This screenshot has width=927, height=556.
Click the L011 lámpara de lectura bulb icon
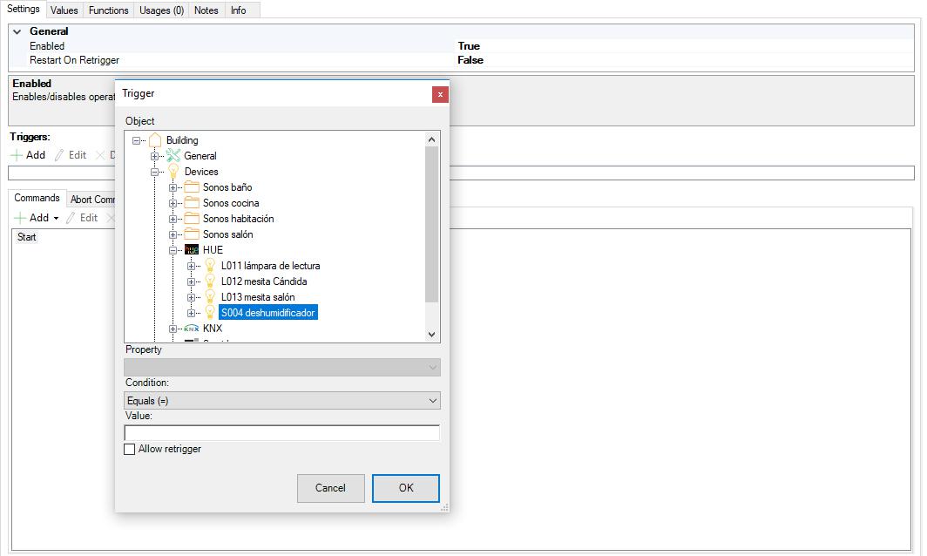point(210,266)
